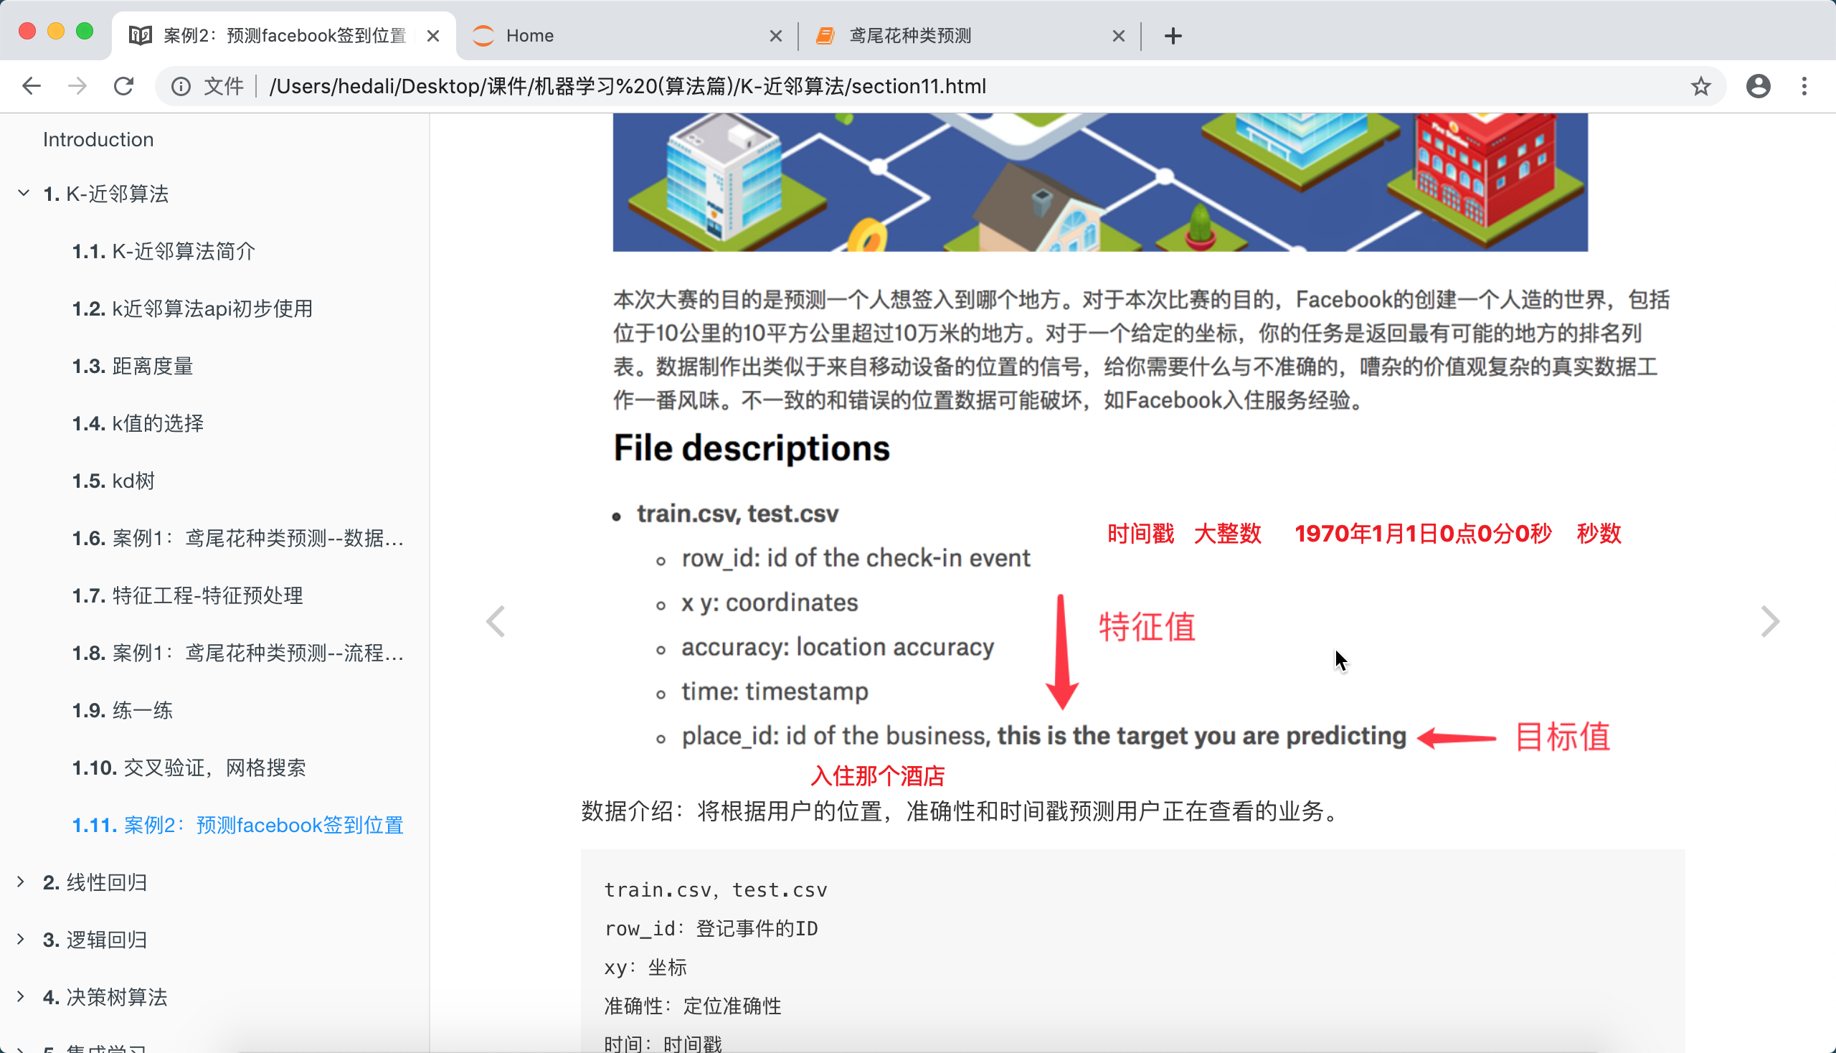The image size is (1836, 1053).
Task: Open section 1.10 交叉验证，网格搜索
Action: click(x=189, y=768)
